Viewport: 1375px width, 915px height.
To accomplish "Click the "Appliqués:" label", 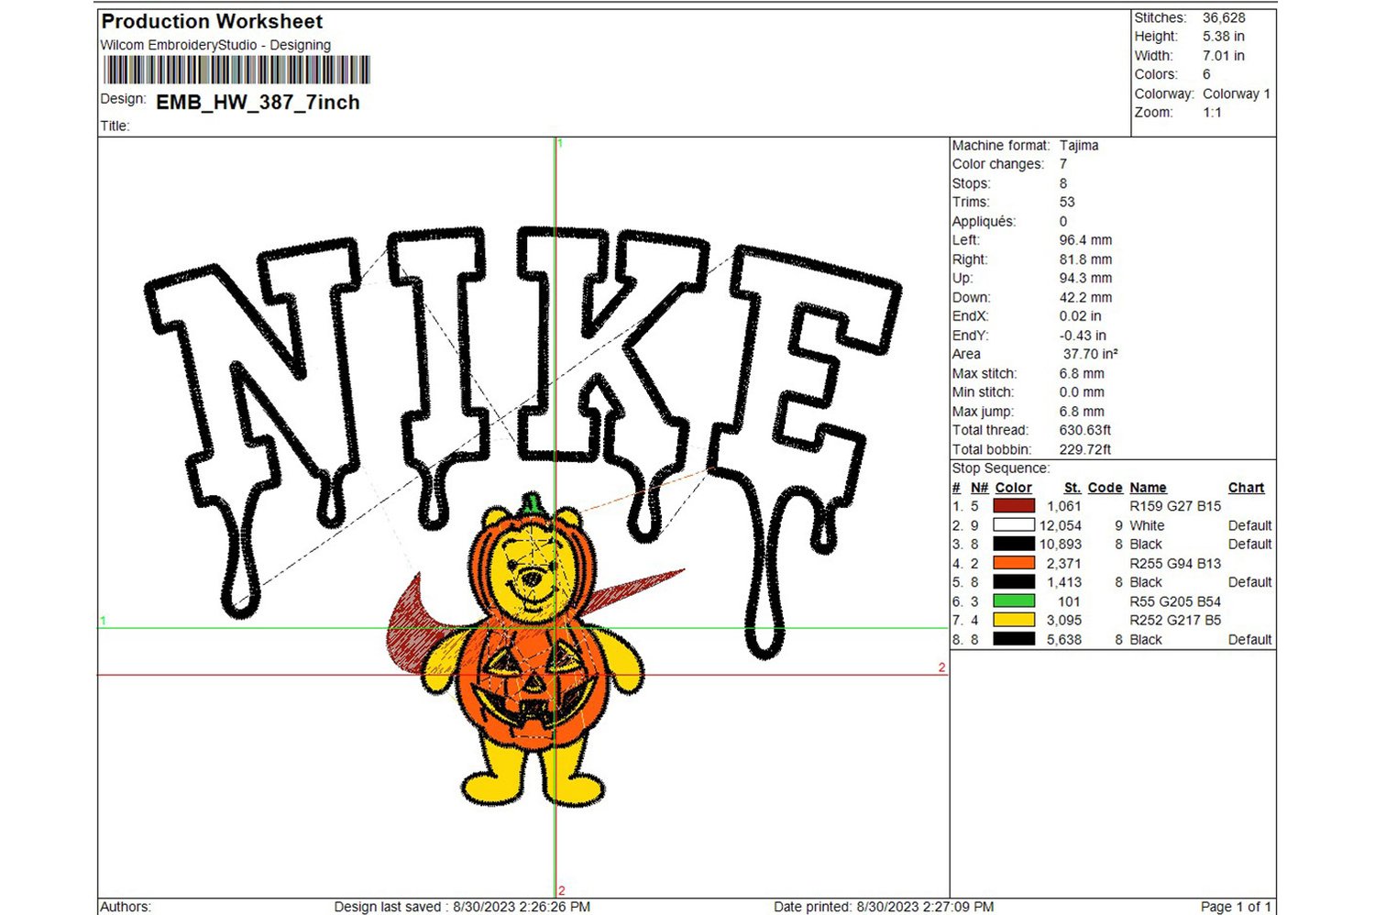I will 984,222.
